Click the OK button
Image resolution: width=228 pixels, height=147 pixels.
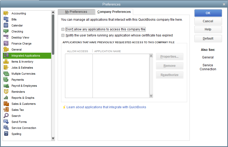(208, 13)
